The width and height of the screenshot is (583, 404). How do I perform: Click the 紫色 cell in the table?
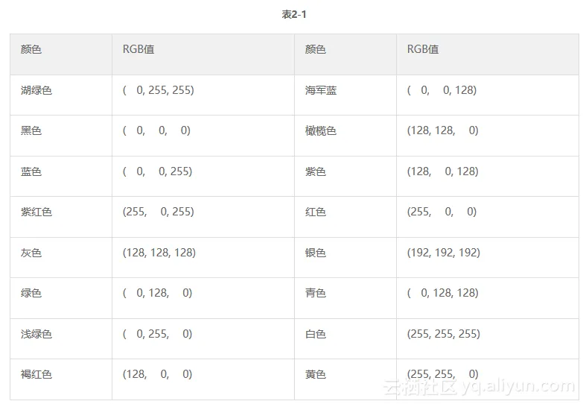pyautogui.click(x=316, y=171)
